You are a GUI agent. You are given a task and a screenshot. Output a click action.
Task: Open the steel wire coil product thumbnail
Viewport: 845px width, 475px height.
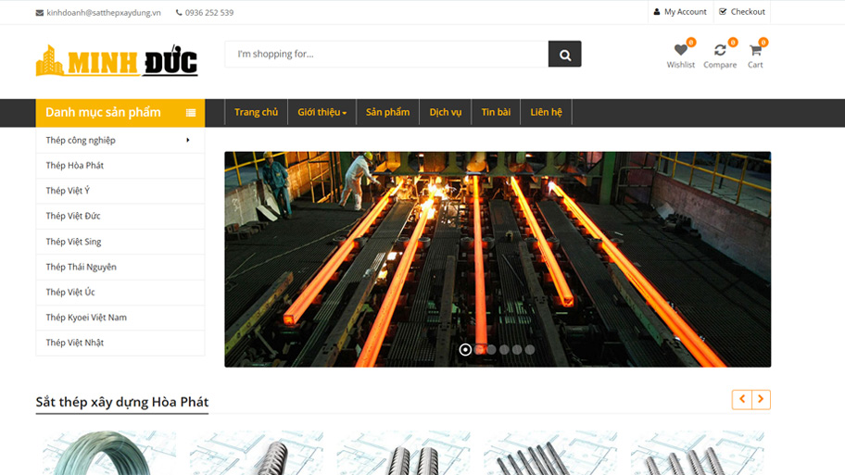click(x=109, y=453)
